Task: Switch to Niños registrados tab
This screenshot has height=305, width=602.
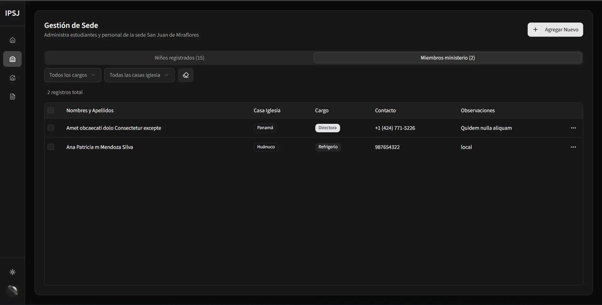Action: (179, 58)
